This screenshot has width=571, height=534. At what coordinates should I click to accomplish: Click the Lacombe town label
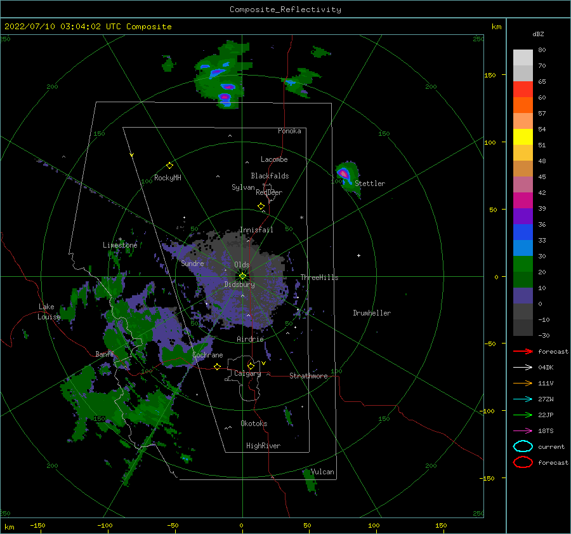click(x=274, y=159)
